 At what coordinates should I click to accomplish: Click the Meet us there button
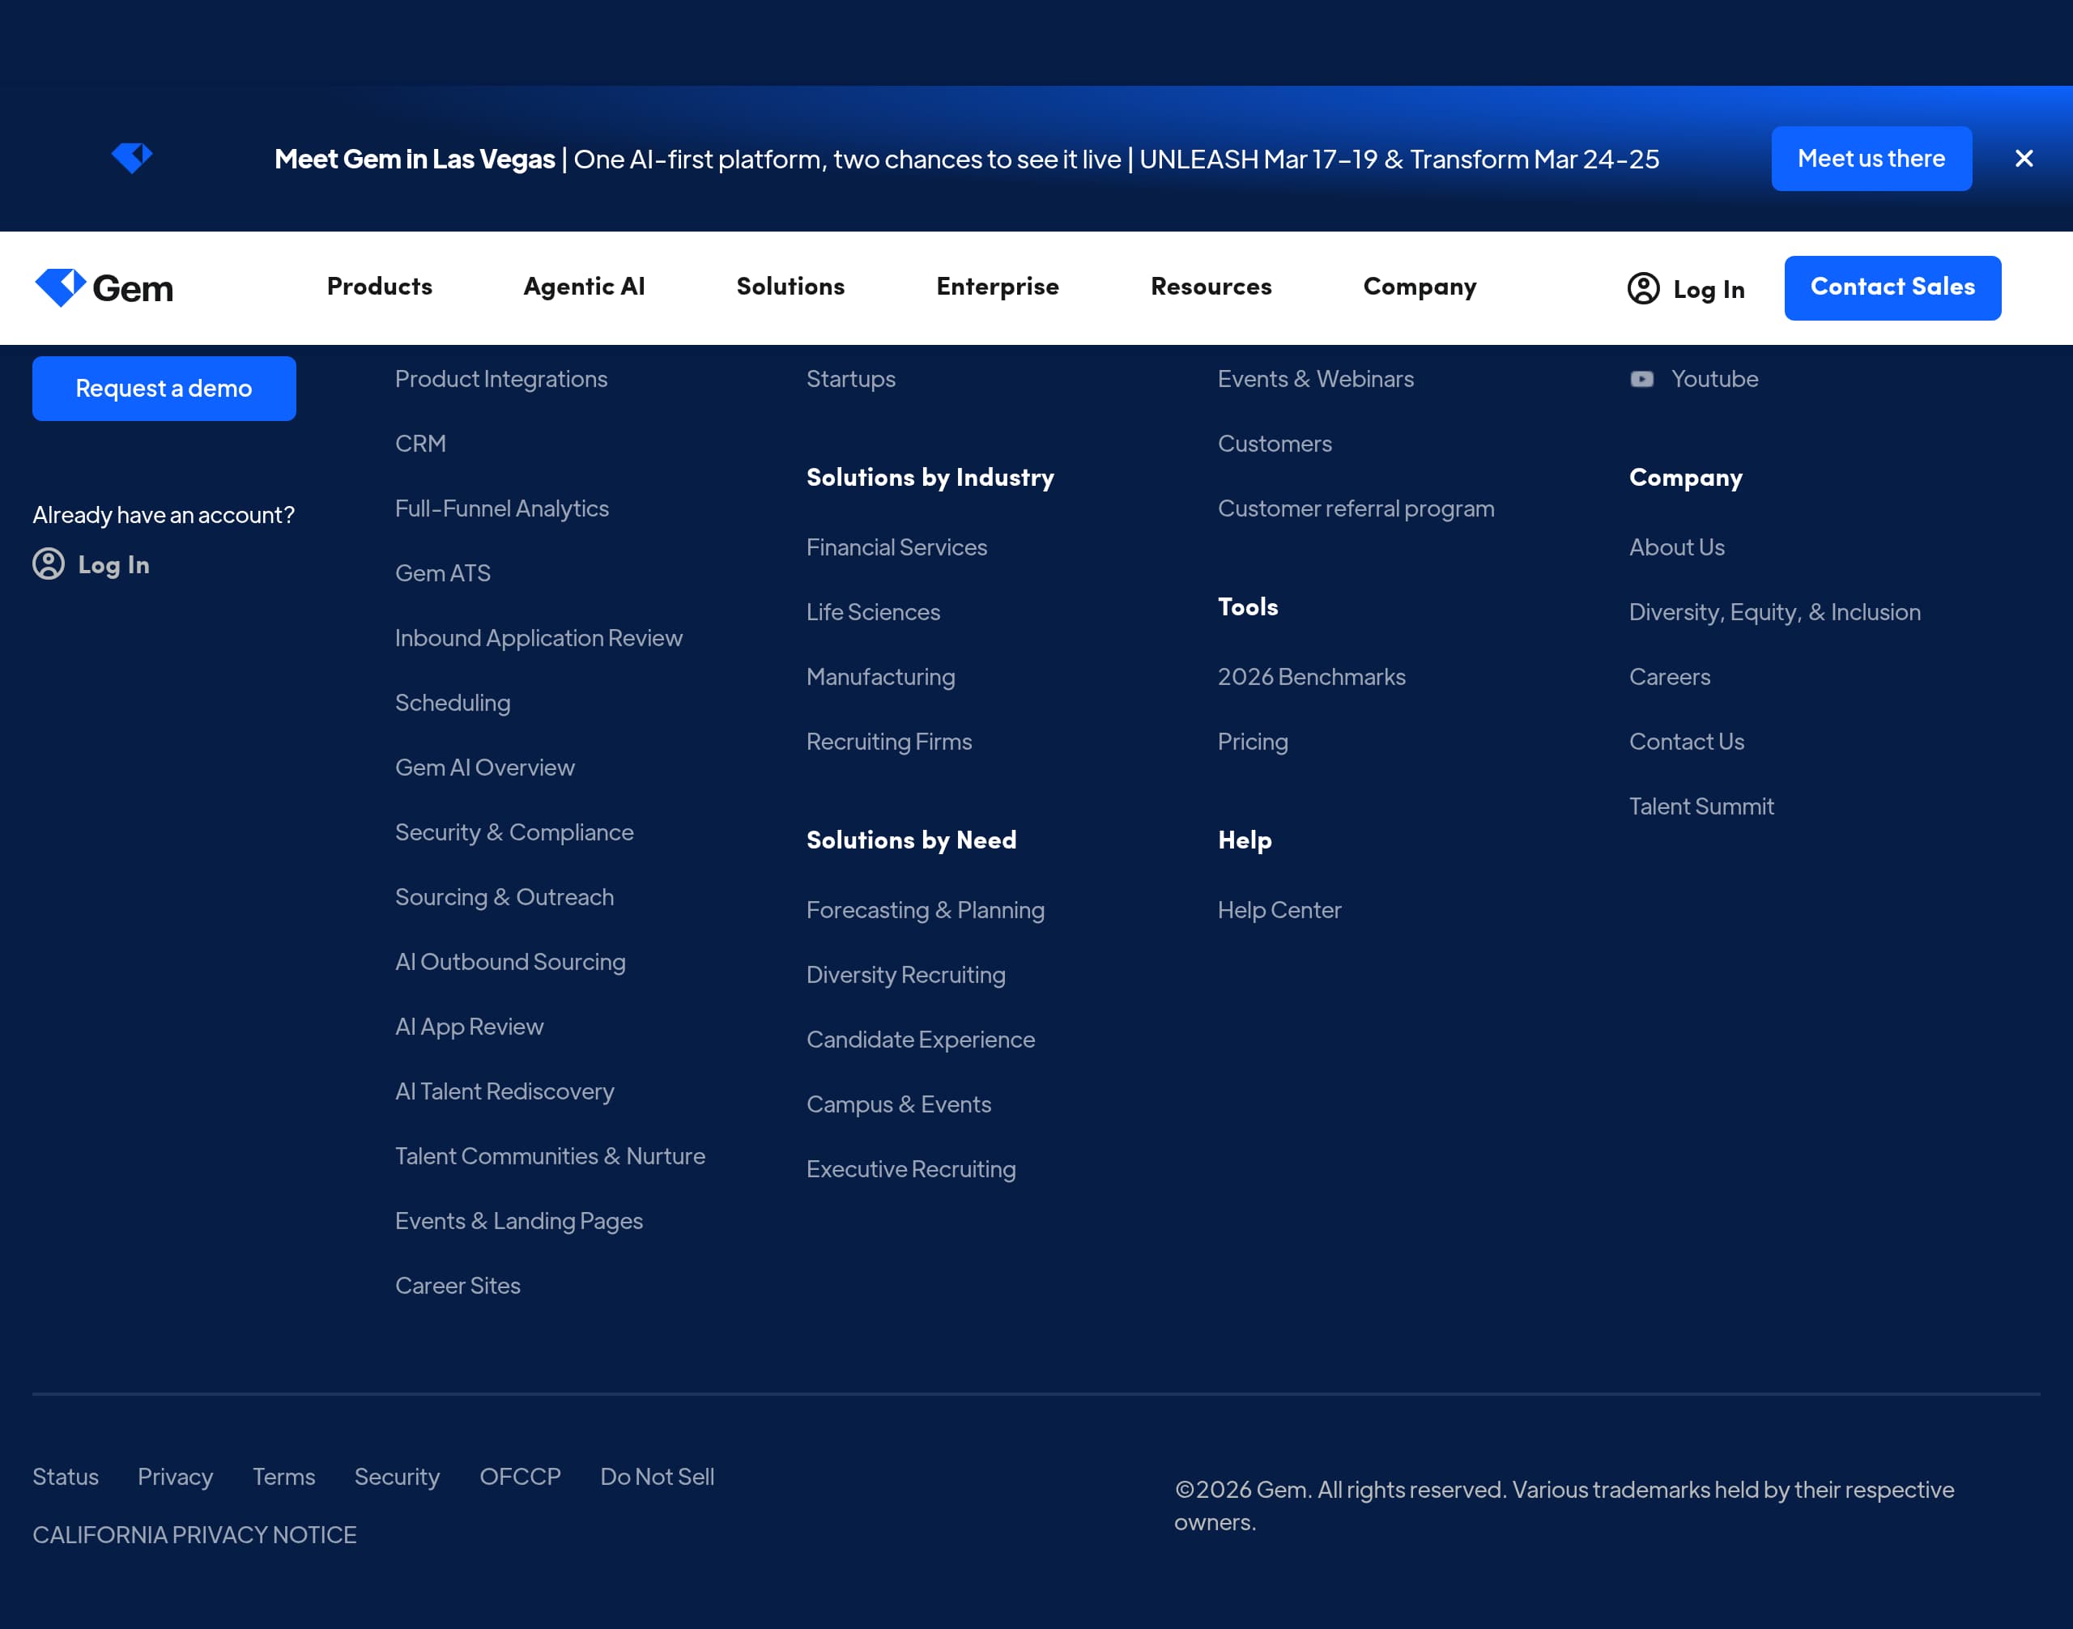click(x=1871, y=159)
